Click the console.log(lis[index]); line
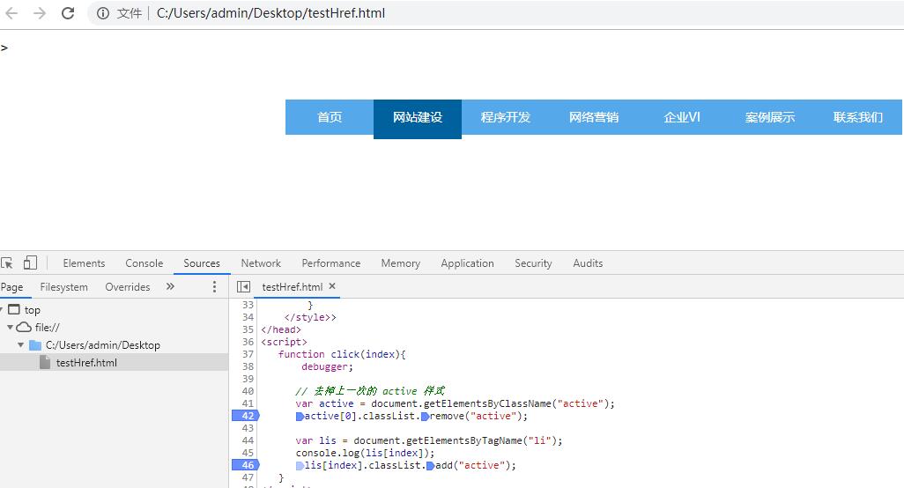 (x=365, y=453)
